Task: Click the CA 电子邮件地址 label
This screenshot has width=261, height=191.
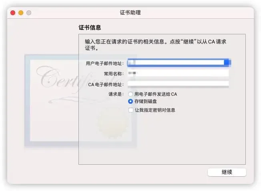Action: [x=106, y=85]
